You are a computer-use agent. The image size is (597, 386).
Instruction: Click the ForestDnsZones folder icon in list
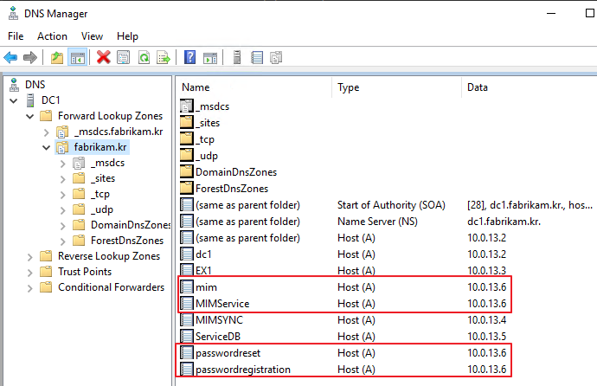[x=187, y=188]
